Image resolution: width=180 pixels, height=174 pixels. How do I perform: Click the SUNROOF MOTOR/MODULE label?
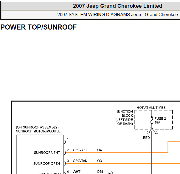38,131
